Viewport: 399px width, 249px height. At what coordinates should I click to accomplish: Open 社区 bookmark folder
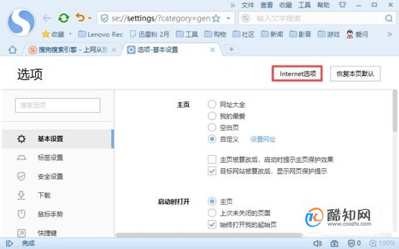[243, 34]
